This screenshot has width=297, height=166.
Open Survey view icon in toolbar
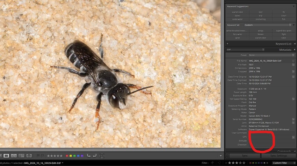point(21,156)
